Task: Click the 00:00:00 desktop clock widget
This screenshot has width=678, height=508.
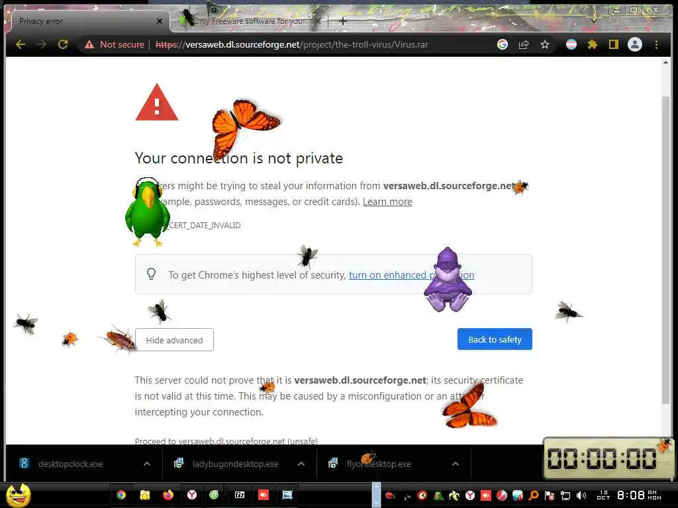Action: point(608,458)
